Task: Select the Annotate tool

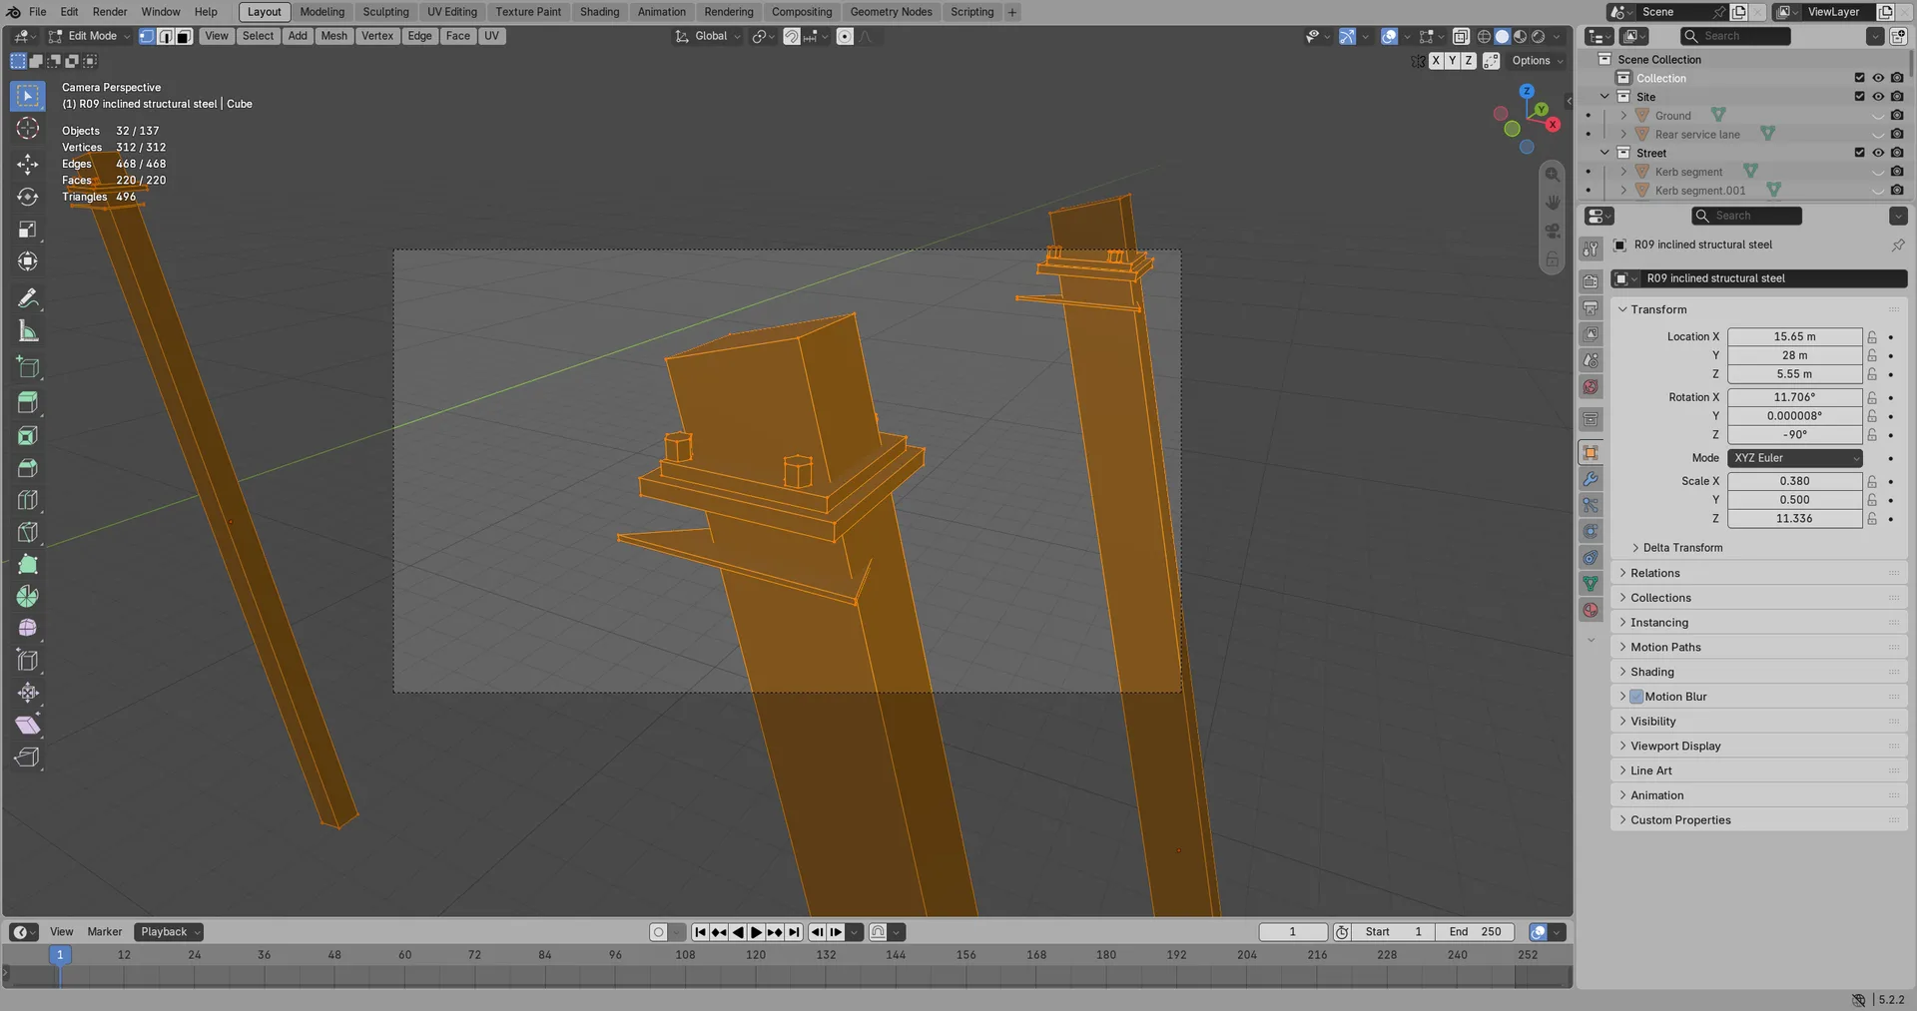Action: pyautogui.click(x=28, y=298)
